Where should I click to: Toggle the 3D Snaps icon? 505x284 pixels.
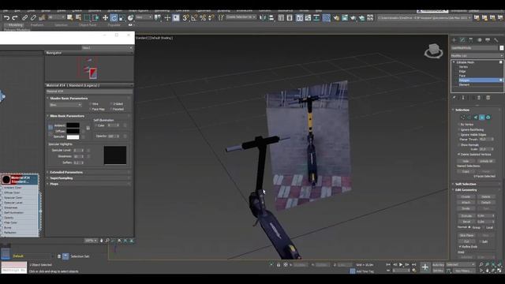(186, 18)
